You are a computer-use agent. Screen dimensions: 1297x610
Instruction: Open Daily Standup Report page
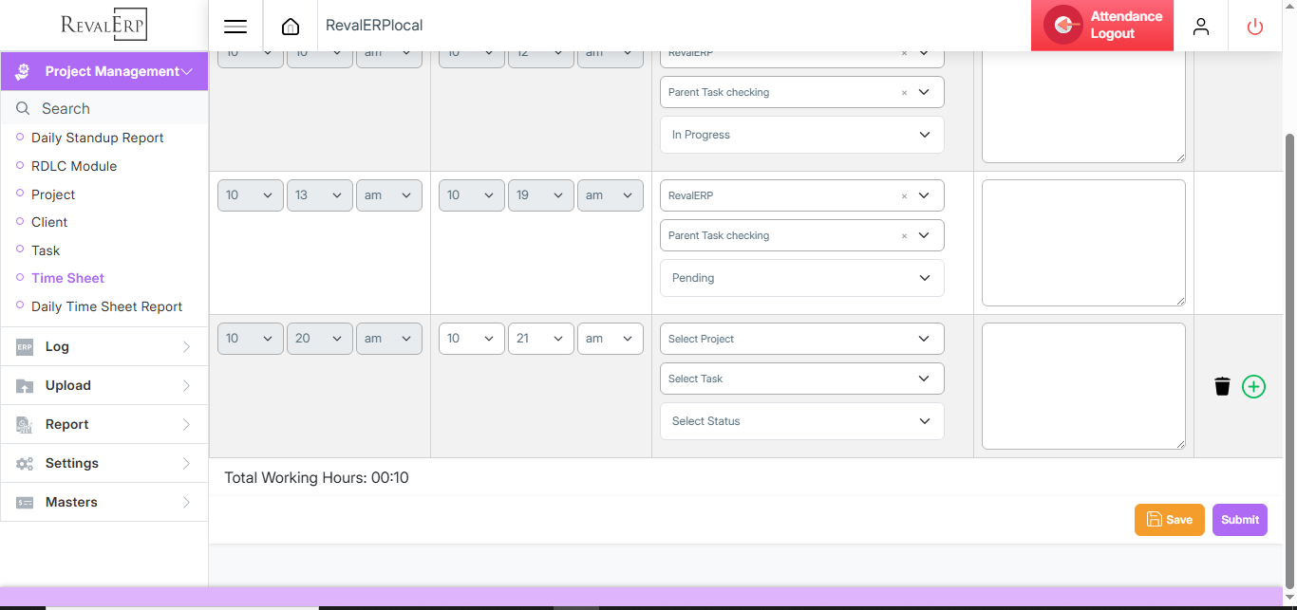pos(97,138)
